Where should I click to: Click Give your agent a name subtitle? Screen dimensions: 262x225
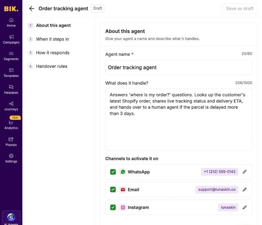tap(153, 39)
